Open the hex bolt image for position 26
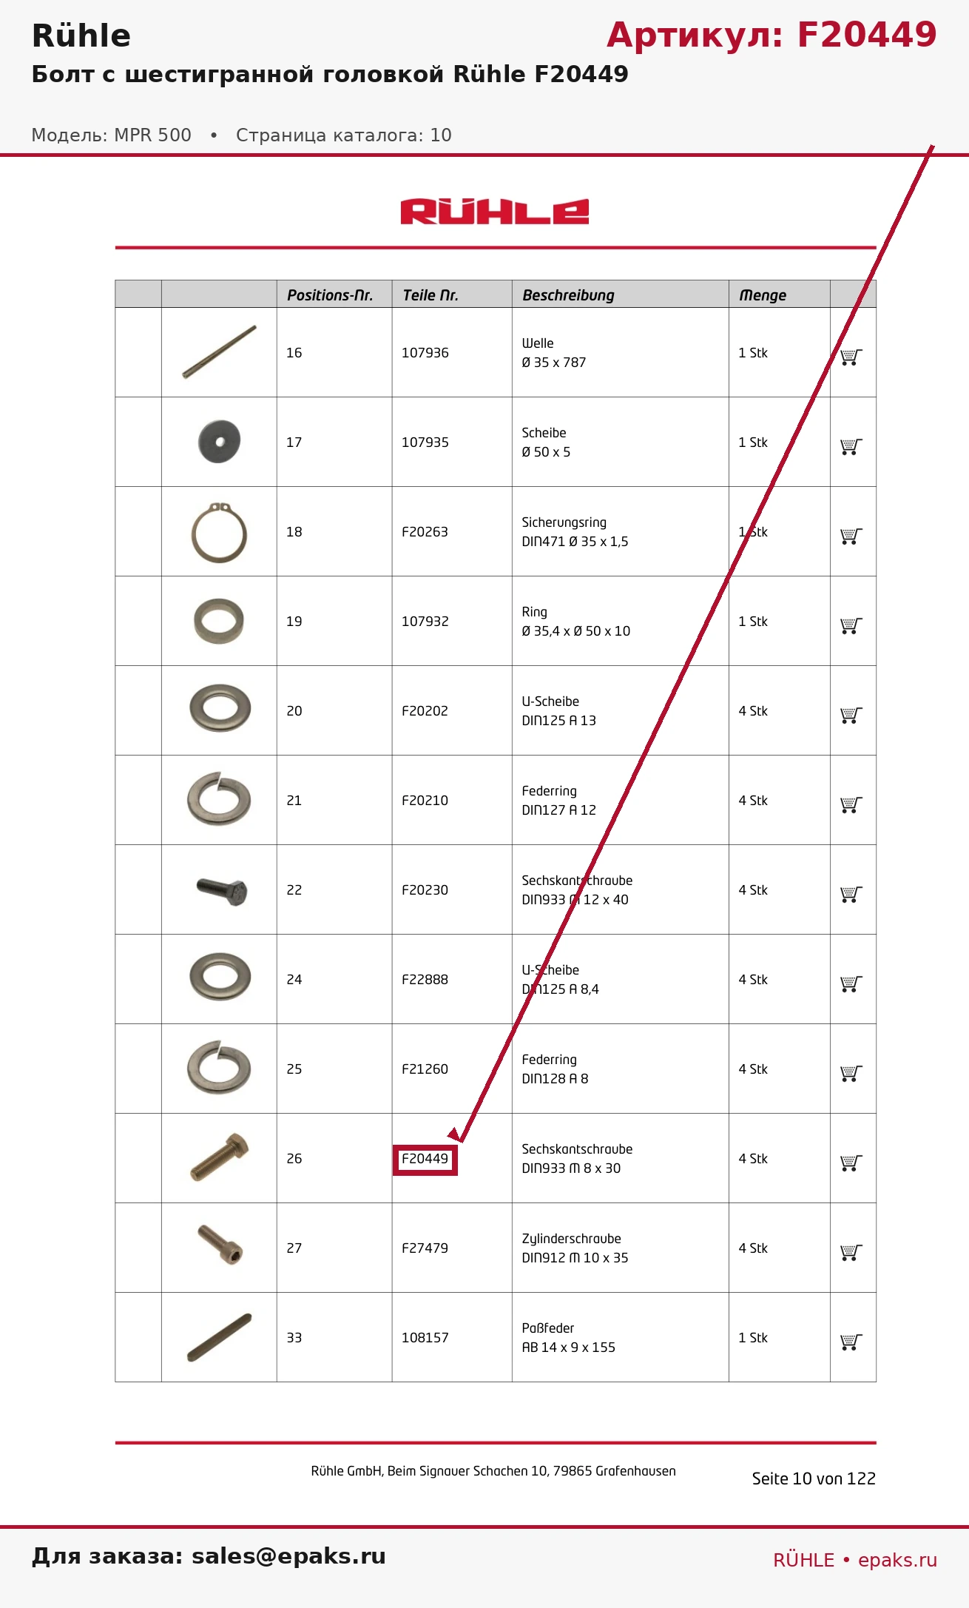Screen dimensions: 969x1608 (x=220, y=1157)
